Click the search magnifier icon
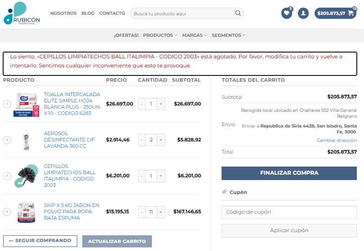364x251 pixels. pos(238,13)
